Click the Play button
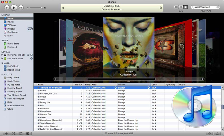The height and width of the screenshot is (136, 224). pyautogui.click(x=14, y=8)
